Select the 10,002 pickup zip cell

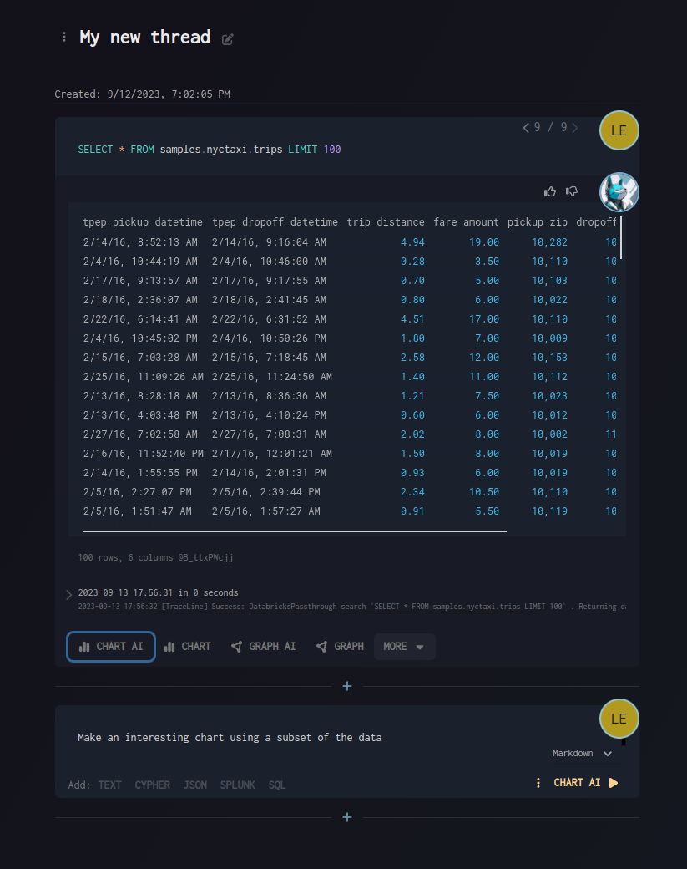(549, 434)
